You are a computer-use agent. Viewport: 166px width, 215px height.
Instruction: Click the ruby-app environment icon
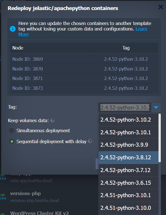pyautogui.click(x=3, y=177)
